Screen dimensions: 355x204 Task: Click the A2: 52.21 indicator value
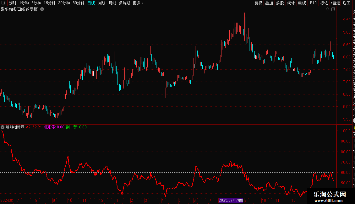[x=34, y=127]
